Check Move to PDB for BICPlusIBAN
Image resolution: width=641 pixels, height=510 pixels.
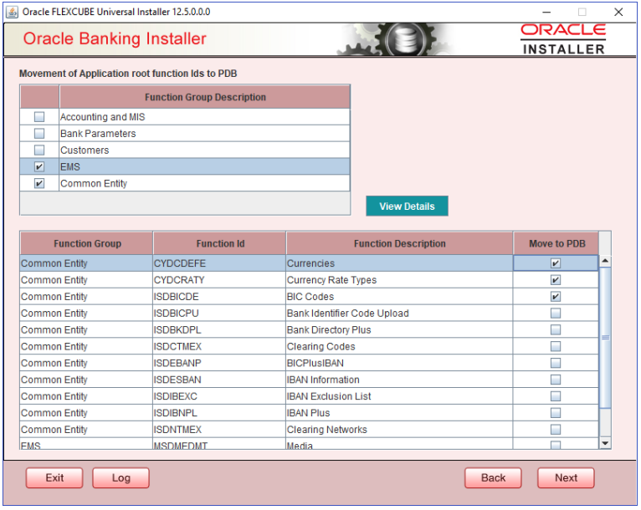[x=555, y=363]
